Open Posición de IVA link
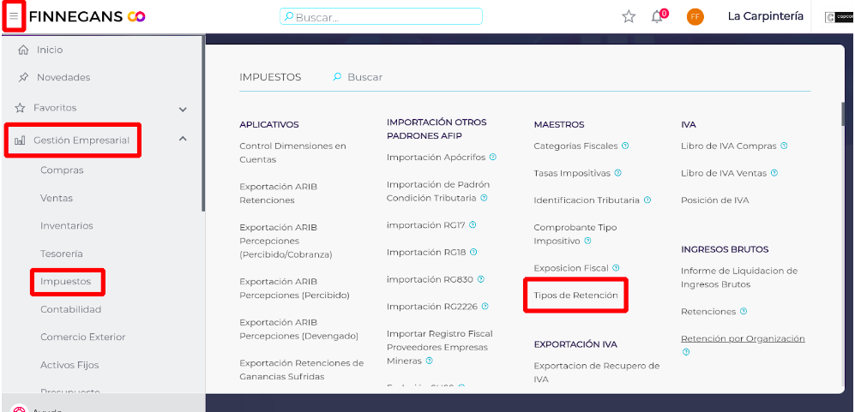This screenshot has height=412, width=855. pos(715,200)
